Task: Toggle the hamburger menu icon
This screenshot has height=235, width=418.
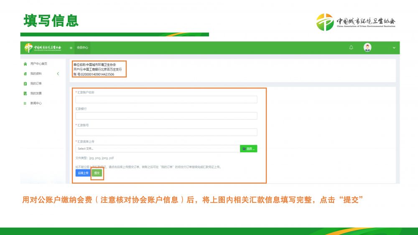Action: [x=71, y=48]
